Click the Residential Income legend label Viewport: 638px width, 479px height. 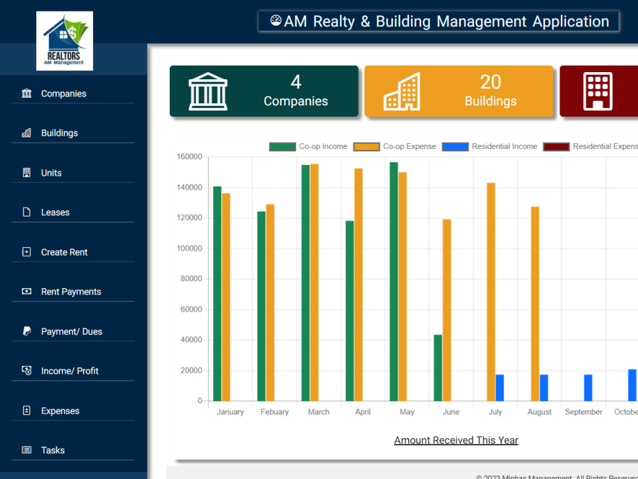pyautogui.click(x=505, y=147)
